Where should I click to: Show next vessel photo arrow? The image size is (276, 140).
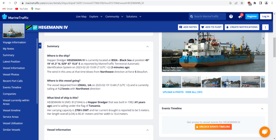pyautogui.click(x=263, y=39)
